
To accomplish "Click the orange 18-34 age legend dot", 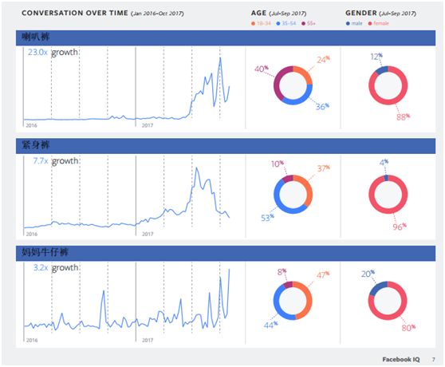I will coord(253,24).
